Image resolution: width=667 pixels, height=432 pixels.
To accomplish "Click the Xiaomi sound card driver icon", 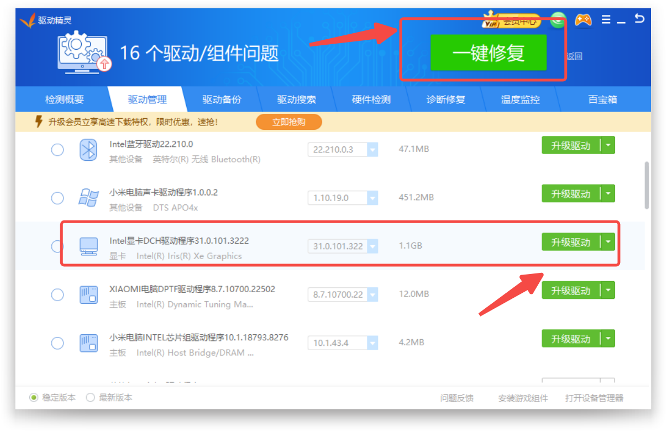I will 88,198.
